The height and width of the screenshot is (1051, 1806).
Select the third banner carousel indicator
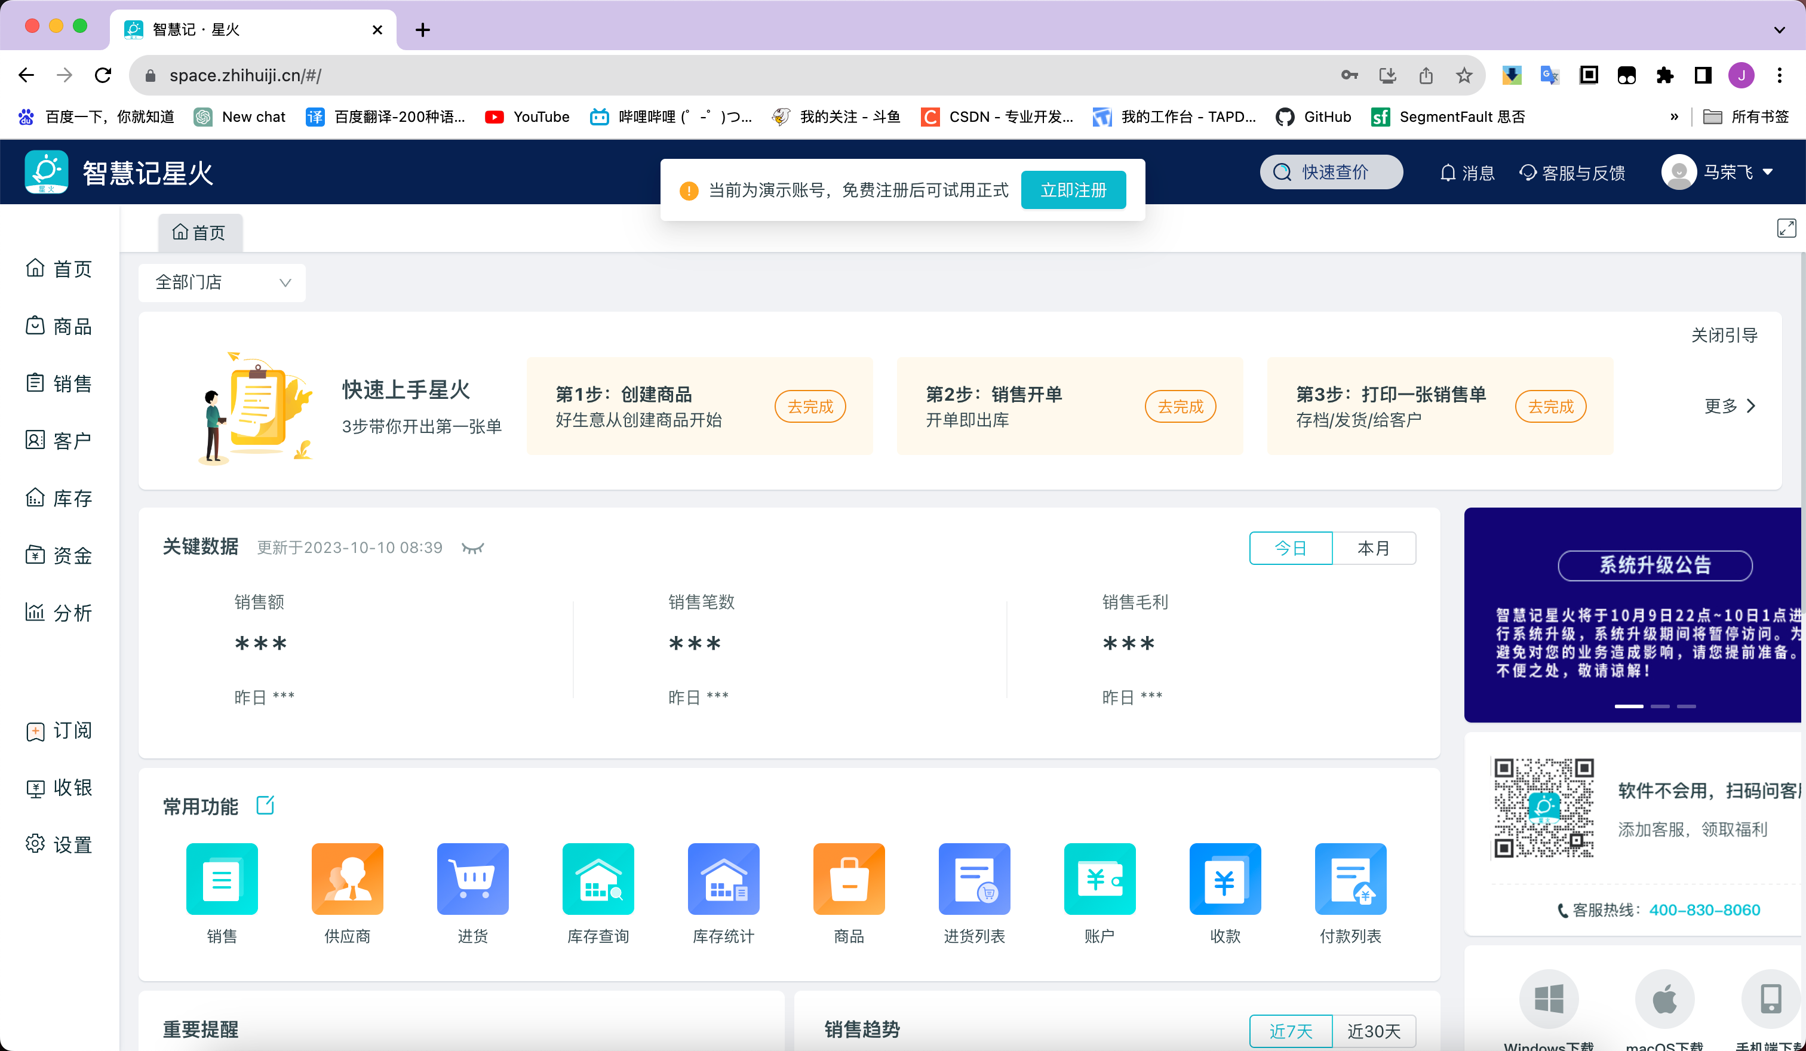pyautogui.click(x=1687, y=706)
